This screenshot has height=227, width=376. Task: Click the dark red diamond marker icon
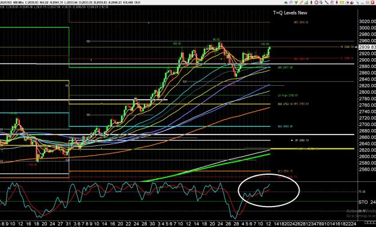(312, 2)
